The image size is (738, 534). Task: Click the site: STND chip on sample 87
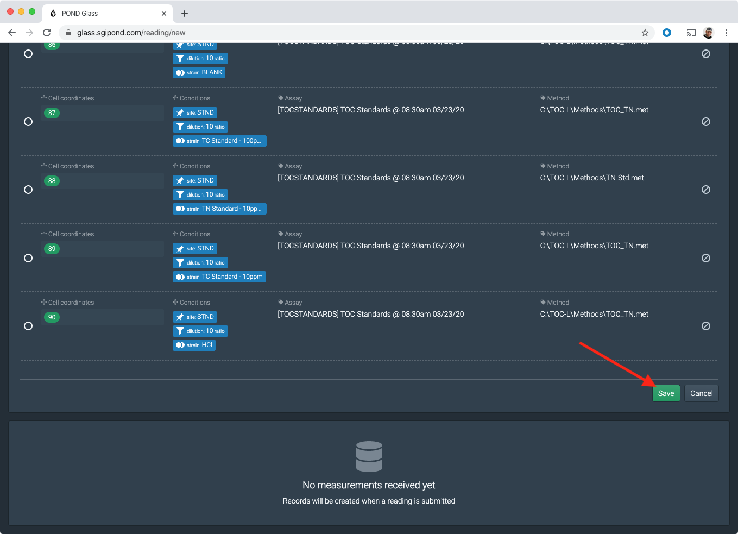(194, 112)
